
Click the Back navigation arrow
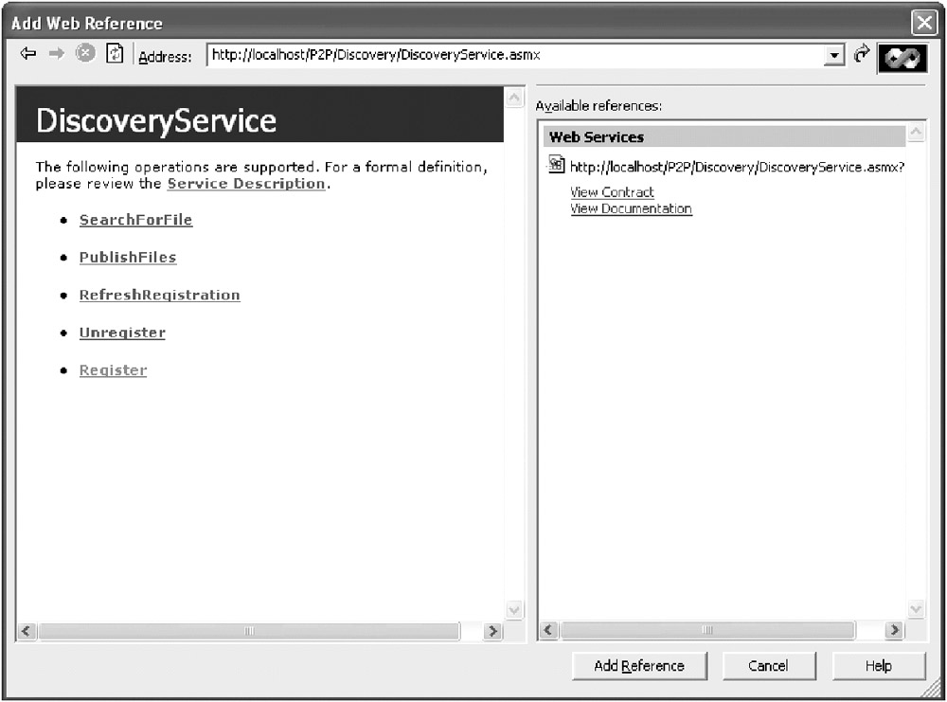[28, 54]
